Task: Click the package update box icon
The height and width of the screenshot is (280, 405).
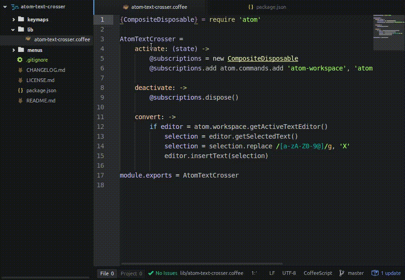Action: tap(374, 274)
